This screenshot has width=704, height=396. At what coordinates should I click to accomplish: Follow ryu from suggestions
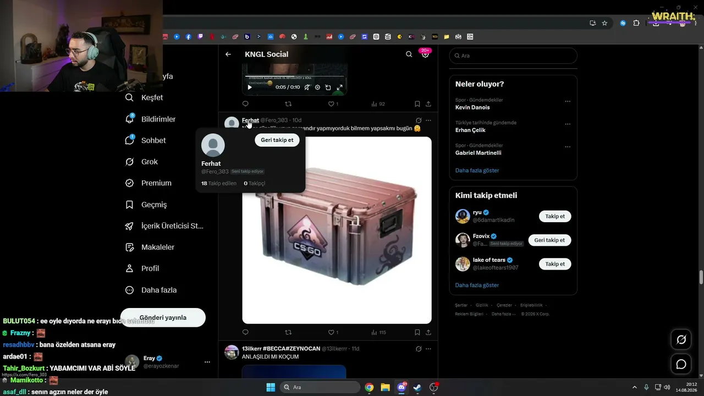[555, 216]
